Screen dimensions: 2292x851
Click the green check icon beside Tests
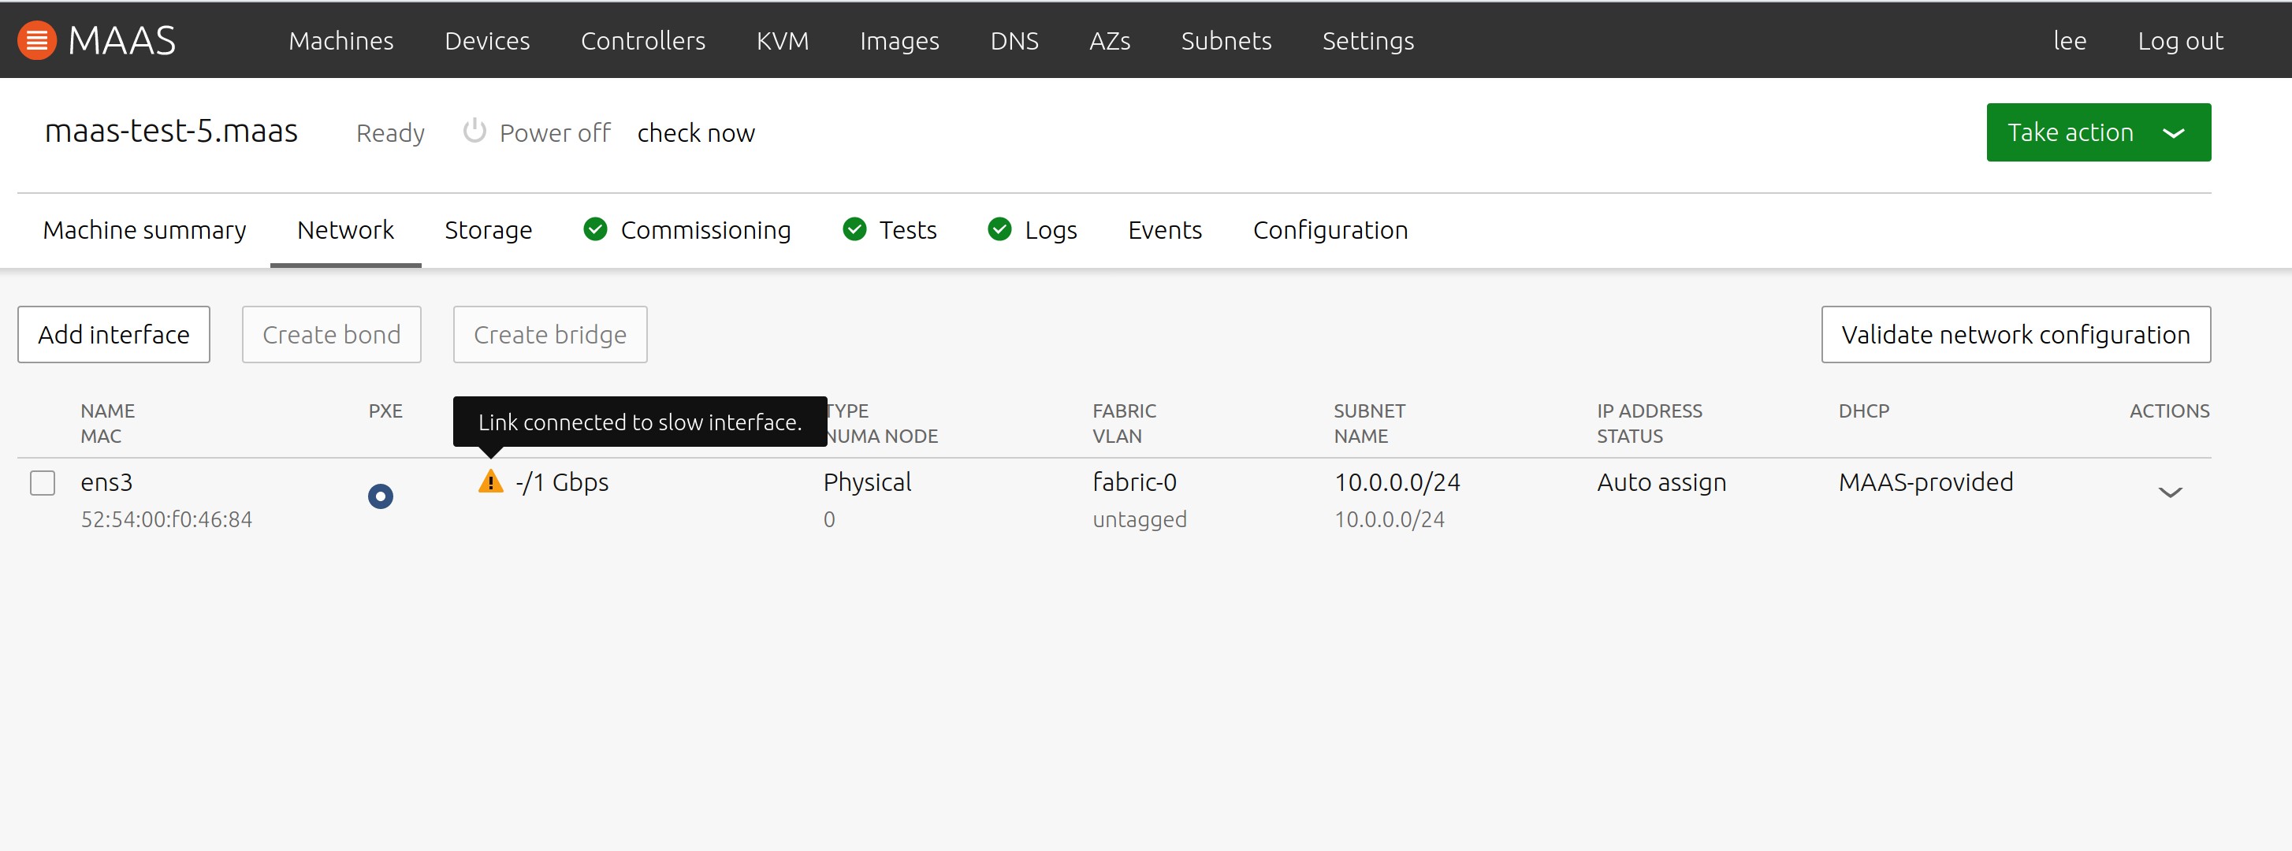tap(854, 229)
